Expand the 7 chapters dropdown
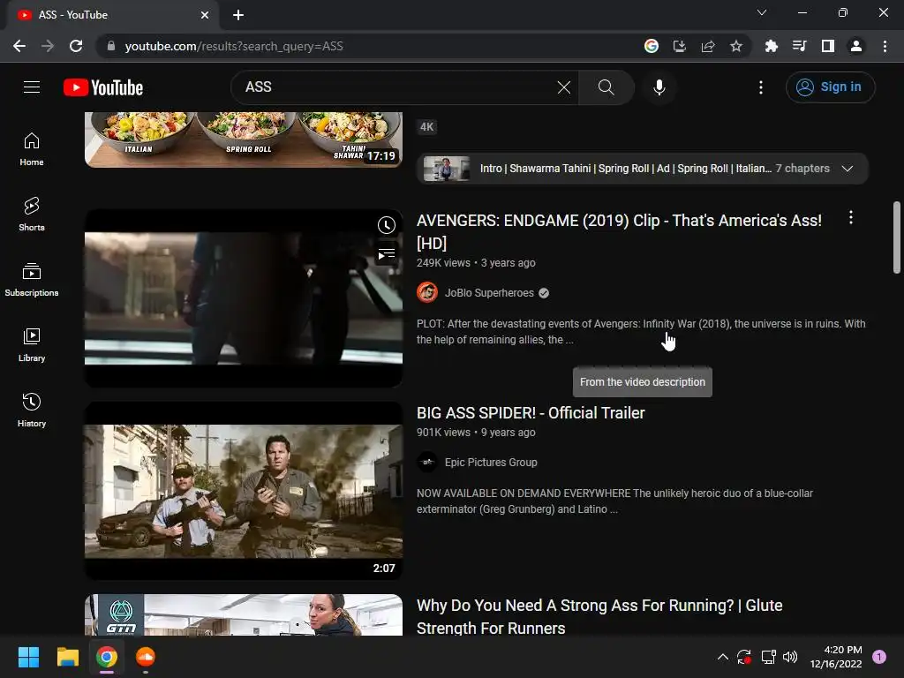 pos(847,169)
